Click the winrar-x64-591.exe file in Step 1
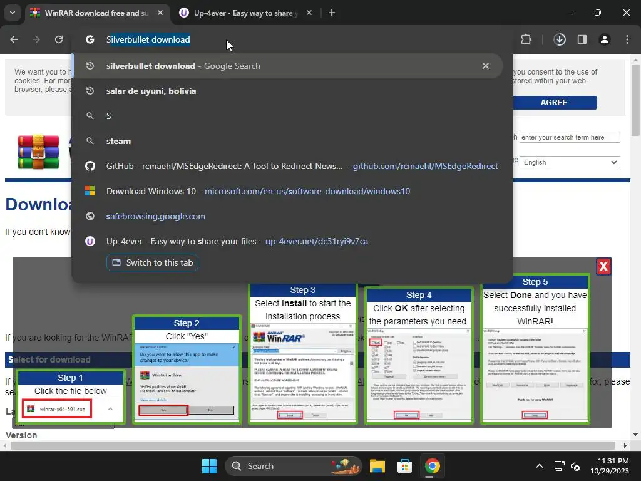 (57, 409)
